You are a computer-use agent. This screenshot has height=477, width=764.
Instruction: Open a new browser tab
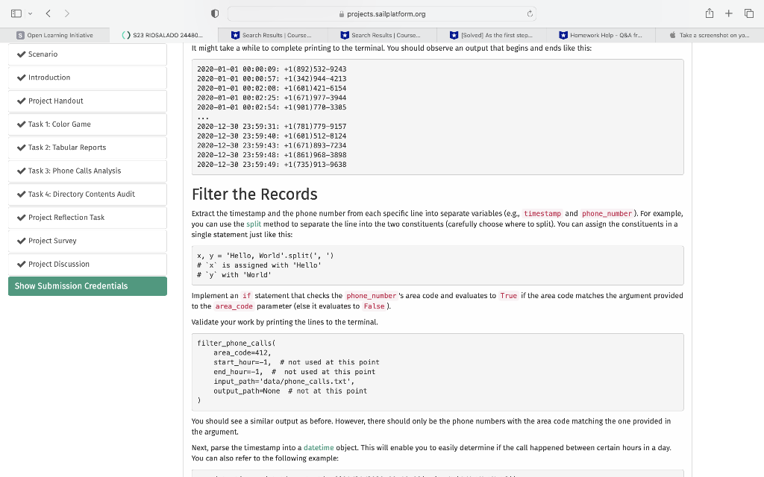[729, 13]
